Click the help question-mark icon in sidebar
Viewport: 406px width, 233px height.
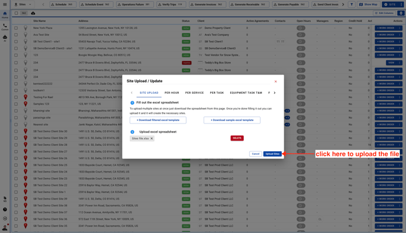click(x=5, y=210)
